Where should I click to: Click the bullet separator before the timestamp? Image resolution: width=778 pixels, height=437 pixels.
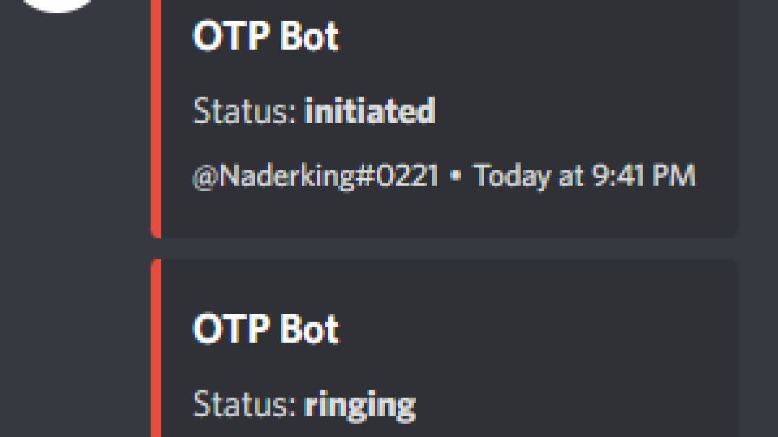pyautogui.click(x=456, y=175)
